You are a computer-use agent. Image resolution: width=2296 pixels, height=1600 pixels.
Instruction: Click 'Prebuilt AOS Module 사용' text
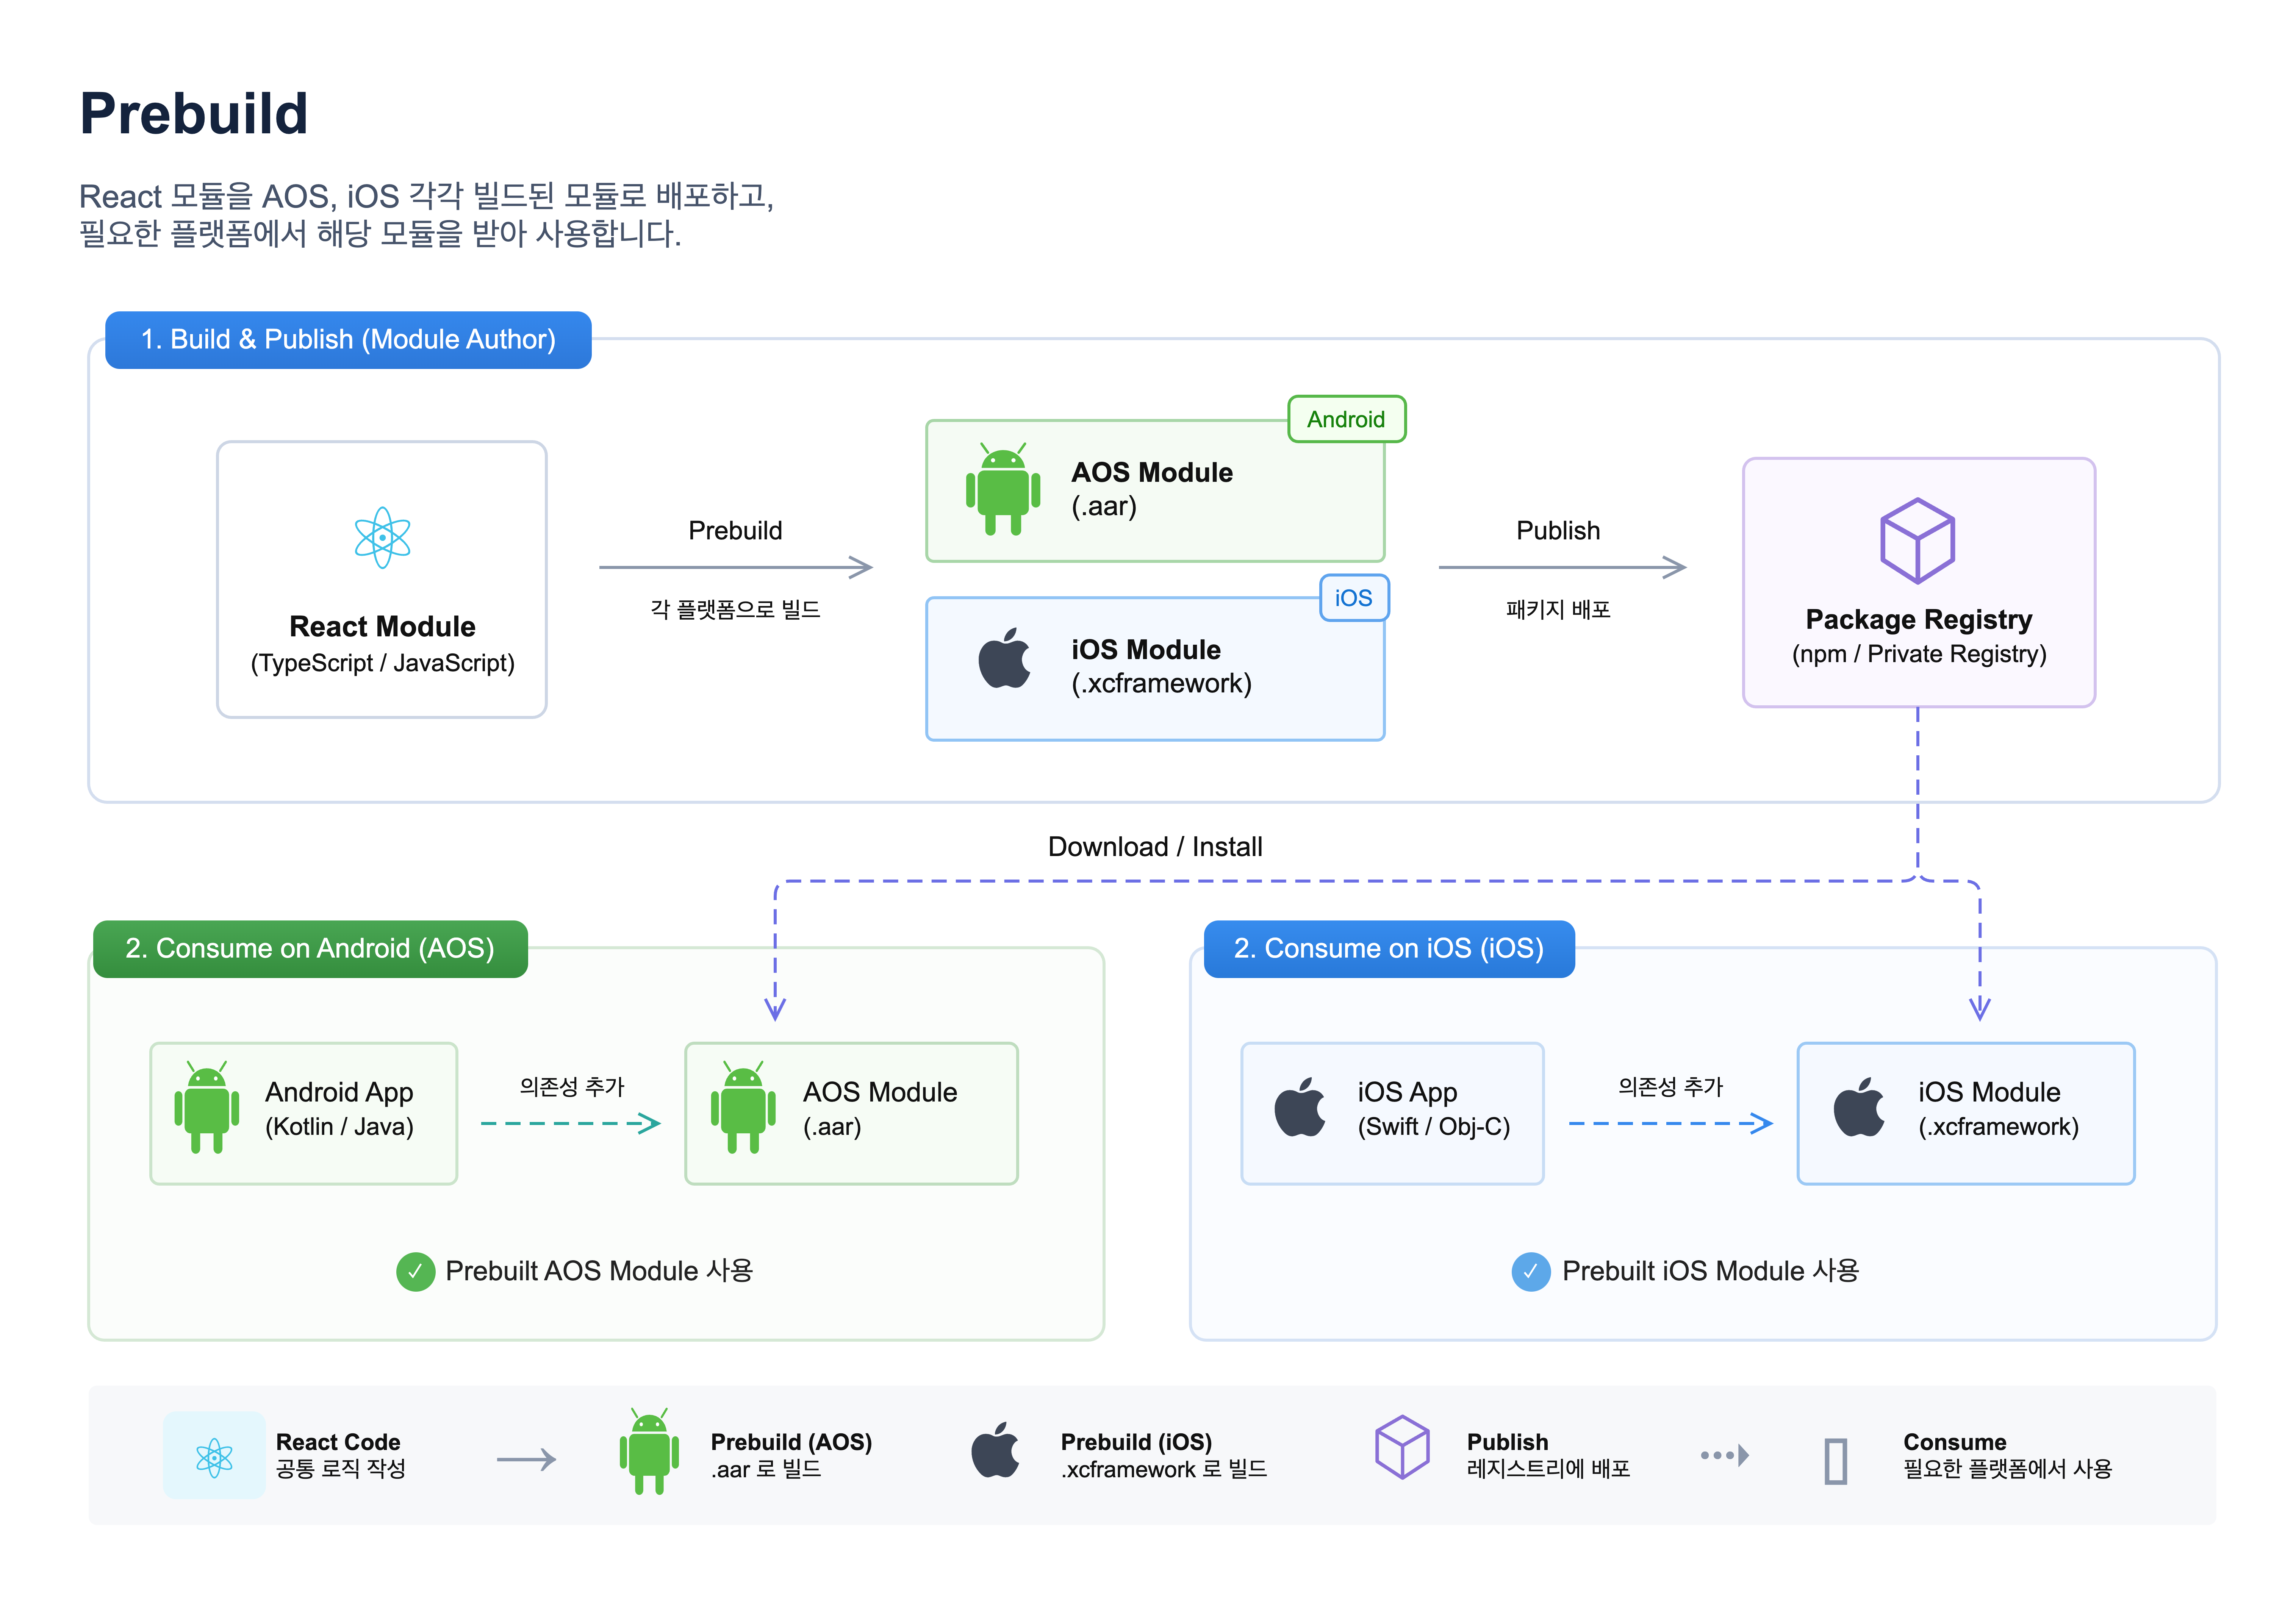tap(599, 1271)
